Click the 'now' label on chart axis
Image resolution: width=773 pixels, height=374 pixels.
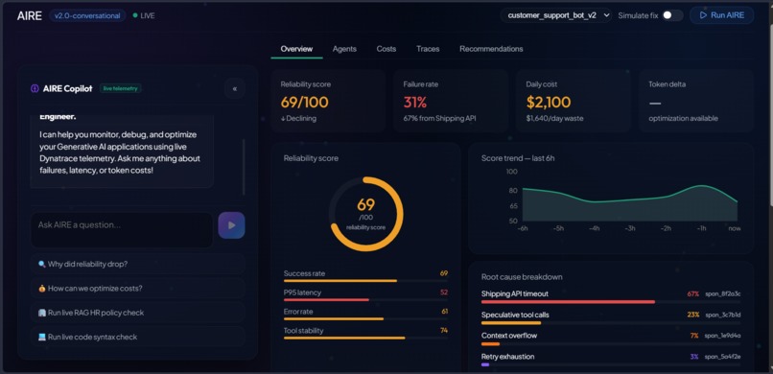pos(734,228)
